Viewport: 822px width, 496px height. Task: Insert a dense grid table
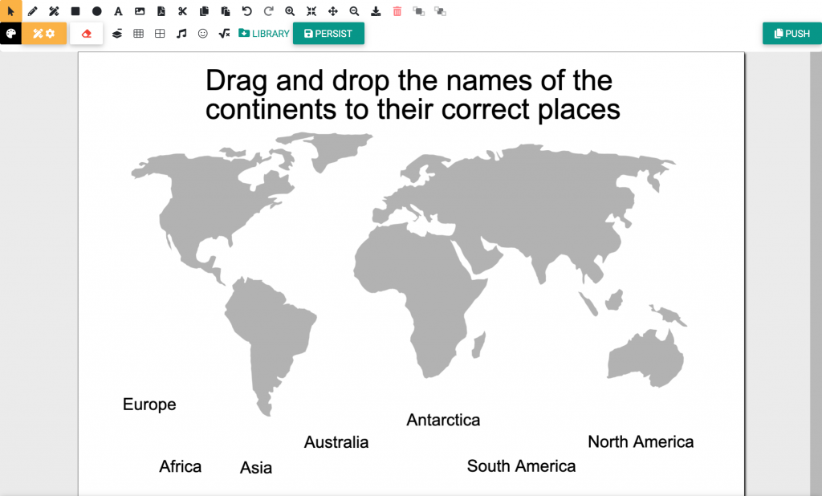(138, 34)
